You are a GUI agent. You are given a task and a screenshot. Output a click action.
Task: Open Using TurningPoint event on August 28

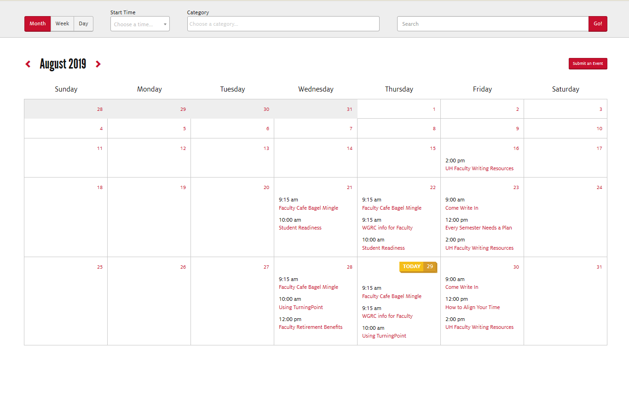click(x=300, y=308)
